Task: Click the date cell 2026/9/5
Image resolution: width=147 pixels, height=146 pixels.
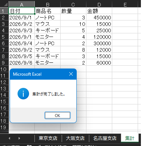Action: [x=22, y=56]
